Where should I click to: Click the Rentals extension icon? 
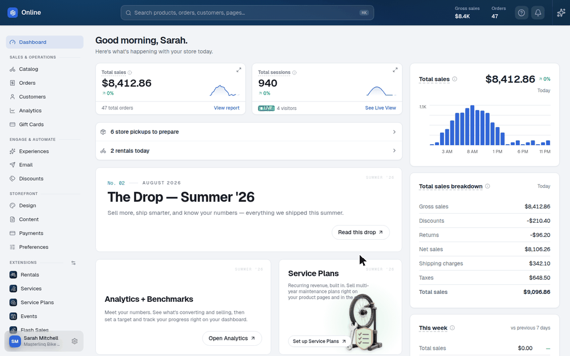click(13, 275)
